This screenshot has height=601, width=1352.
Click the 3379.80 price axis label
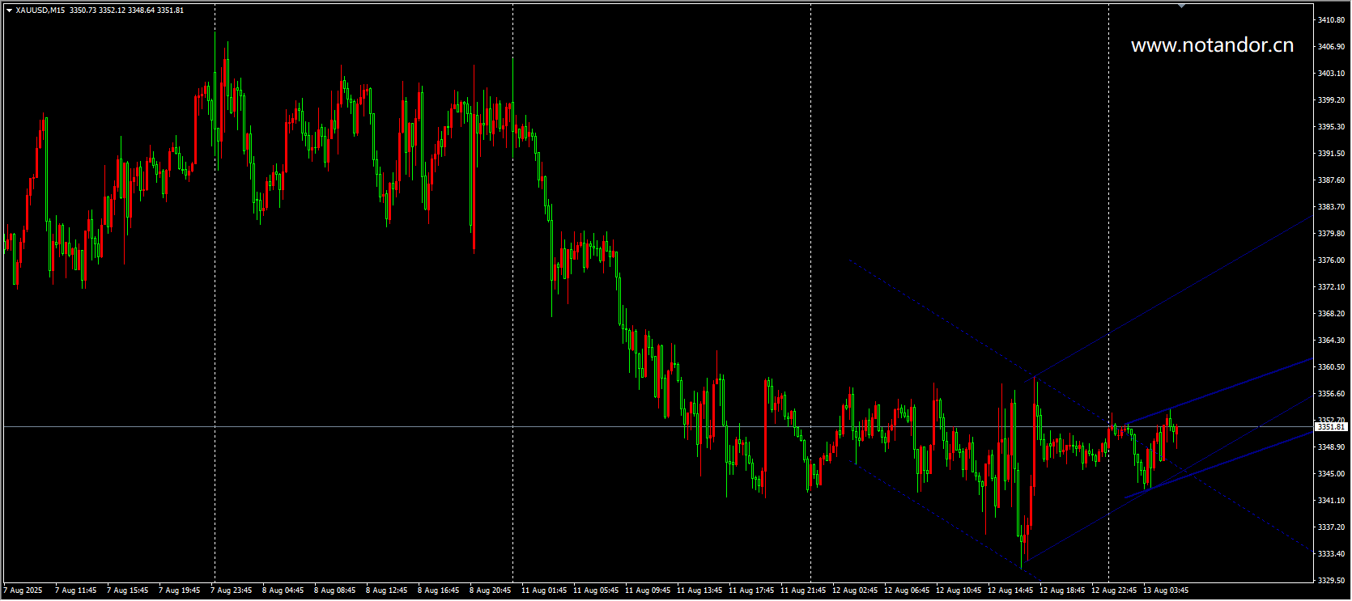point(1331,234)
